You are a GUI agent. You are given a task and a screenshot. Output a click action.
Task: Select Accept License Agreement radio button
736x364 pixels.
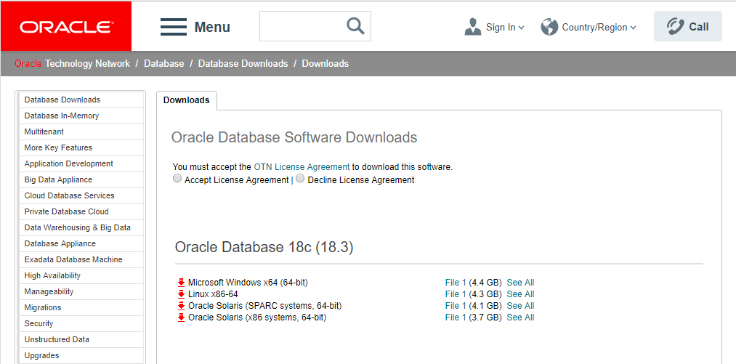click(177, 179)
